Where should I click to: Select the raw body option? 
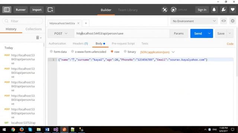click(x=112, y=52)
